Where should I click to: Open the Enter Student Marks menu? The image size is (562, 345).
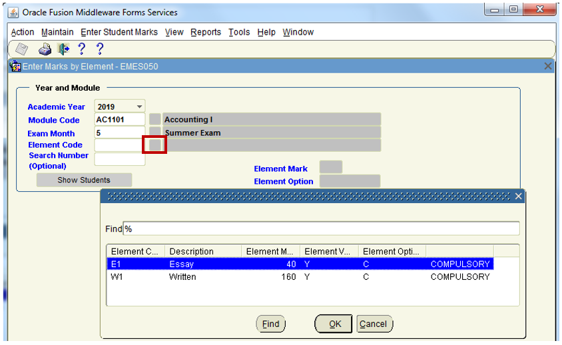[x=119, y=32]
